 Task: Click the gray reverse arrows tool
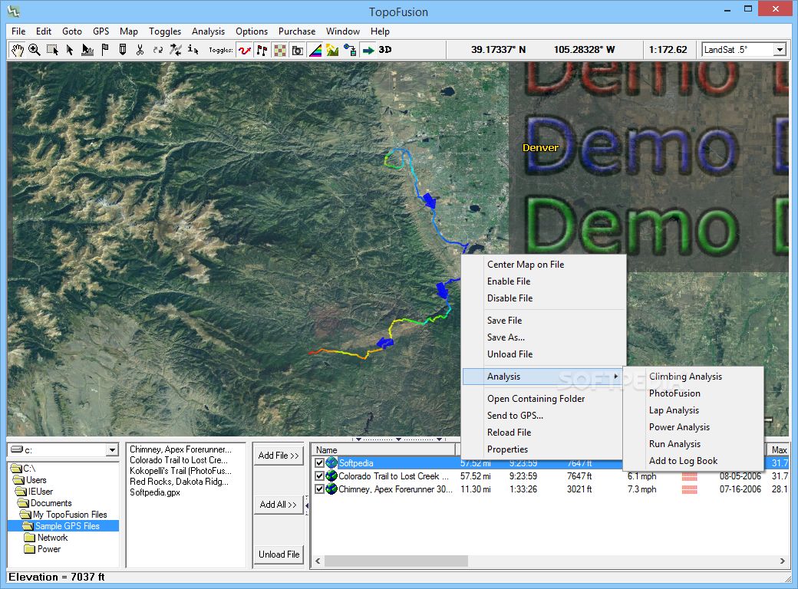coord(158,50)
